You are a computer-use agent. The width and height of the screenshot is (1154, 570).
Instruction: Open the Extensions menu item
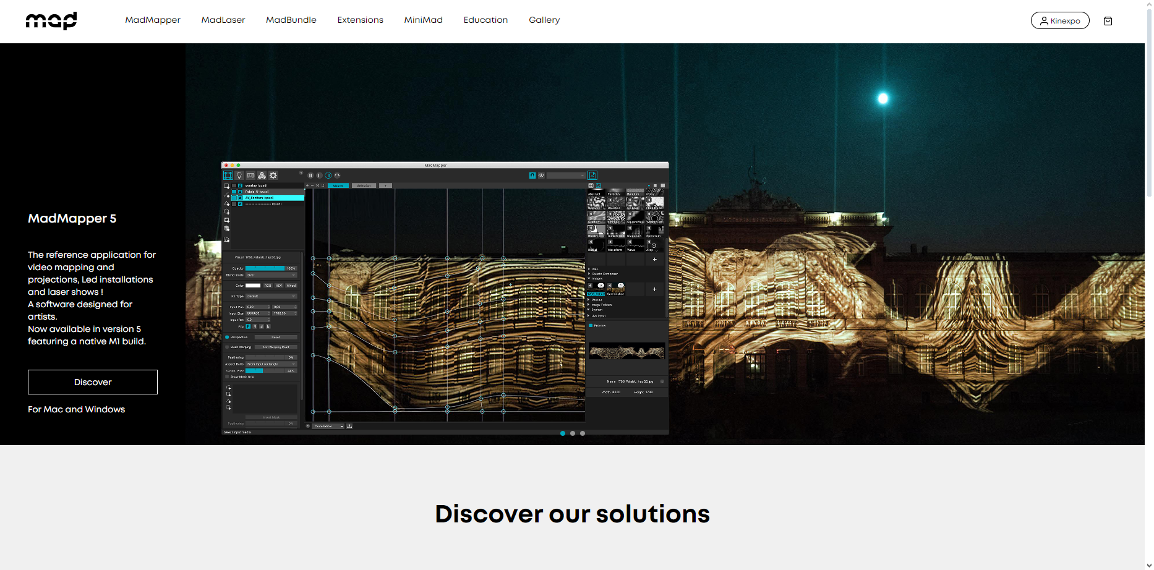tap(361, 20)
